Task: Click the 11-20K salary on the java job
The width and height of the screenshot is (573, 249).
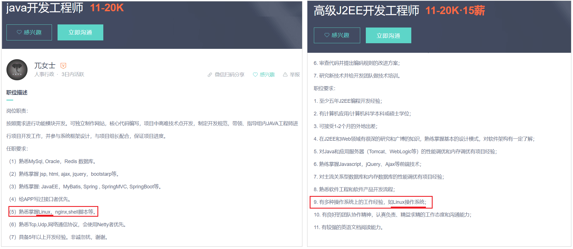Action: (x=107, y=8)
